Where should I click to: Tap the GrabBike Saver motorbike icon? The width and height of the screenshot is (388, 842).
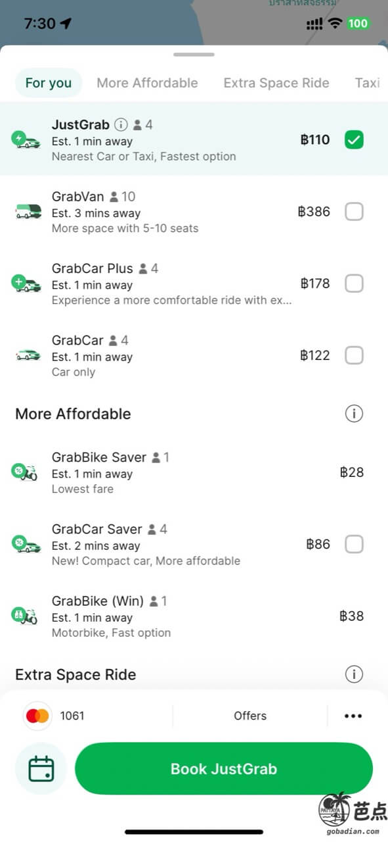pos(25,472)
